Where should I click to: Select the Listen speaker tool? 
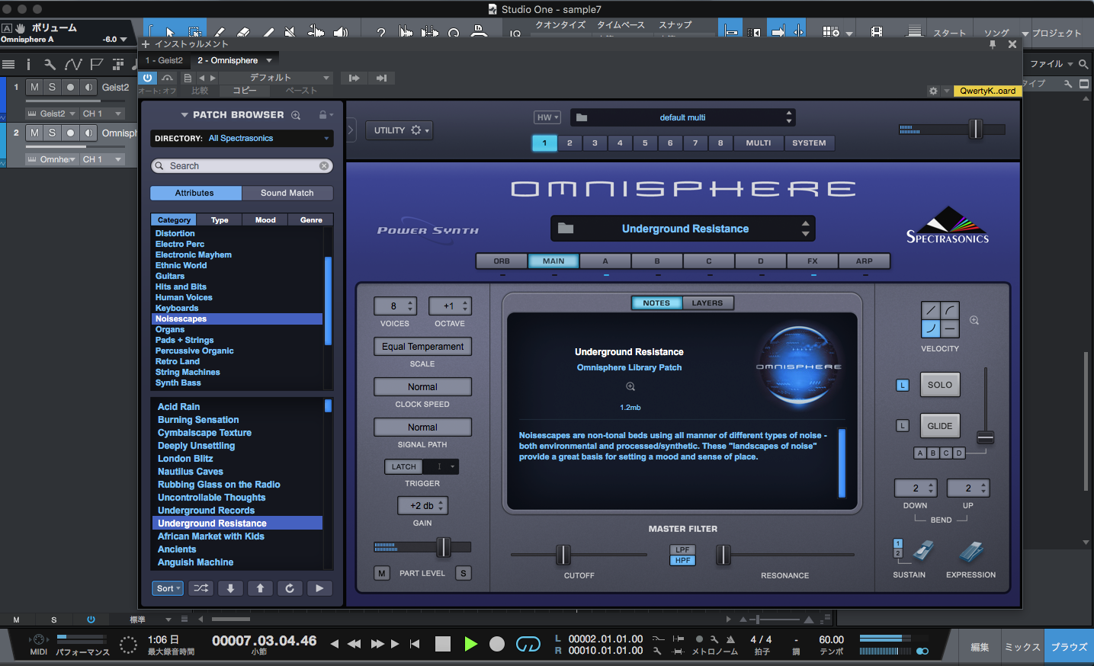tap(340, 32)
